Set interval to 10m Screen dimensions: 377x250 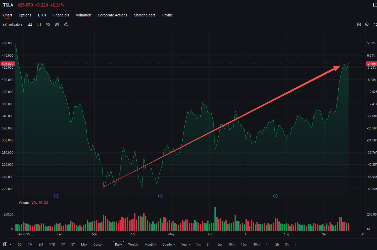pos(231,245)
